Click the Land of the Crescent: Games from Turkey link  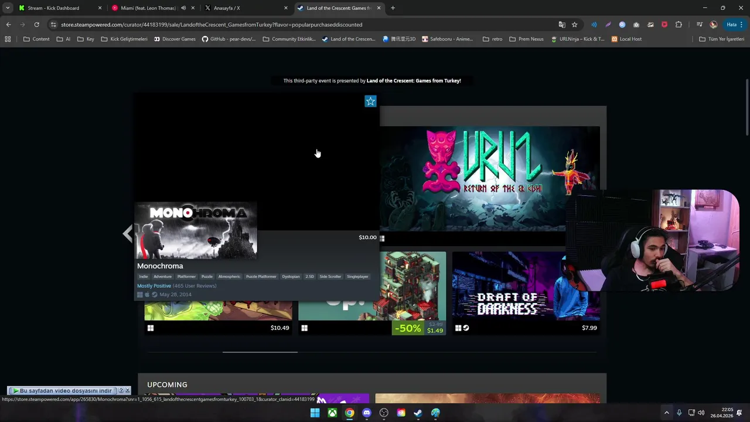tap(414, 81)
